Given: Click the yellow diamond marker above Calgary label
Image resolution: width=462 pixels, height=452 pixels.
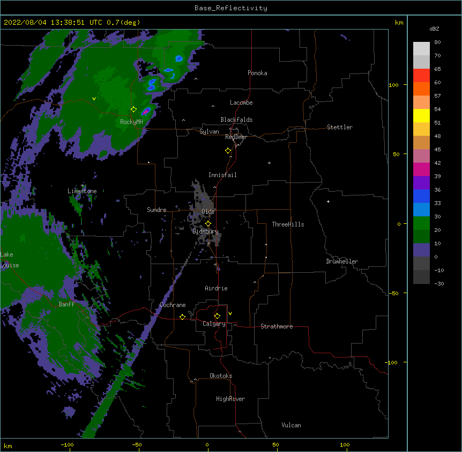Looking at the screenshot, I should (x=217, y=316).
